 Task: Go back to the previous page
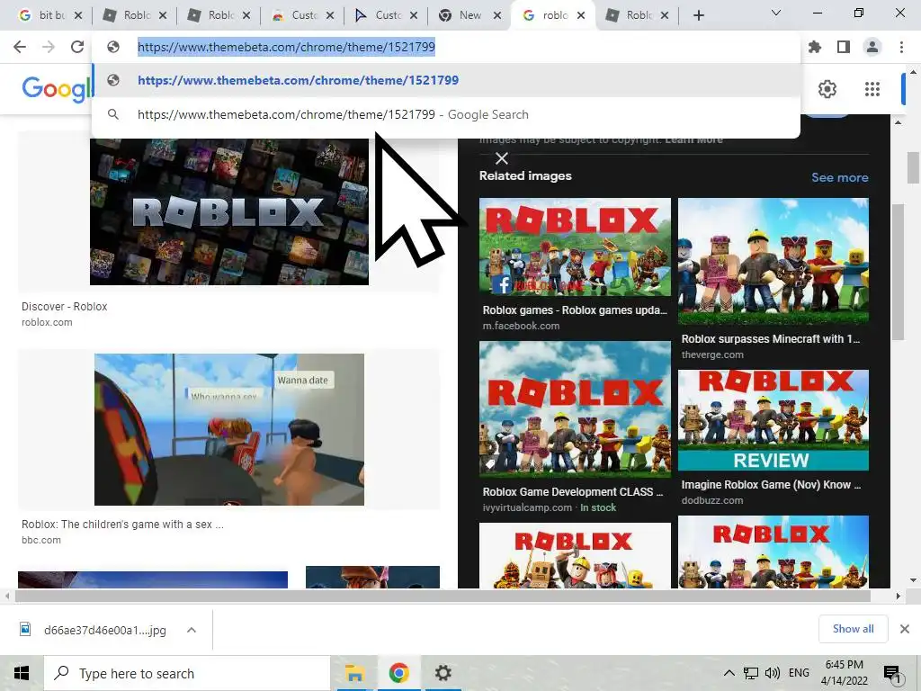pos(20,47)
